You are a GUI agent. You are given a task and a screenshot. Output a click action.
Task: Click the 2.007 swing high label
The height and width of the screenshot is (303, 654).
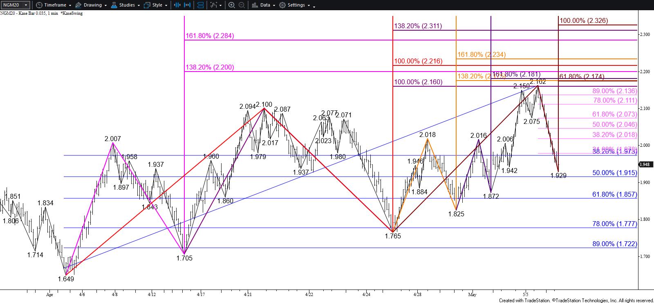[x=112, y=139]
